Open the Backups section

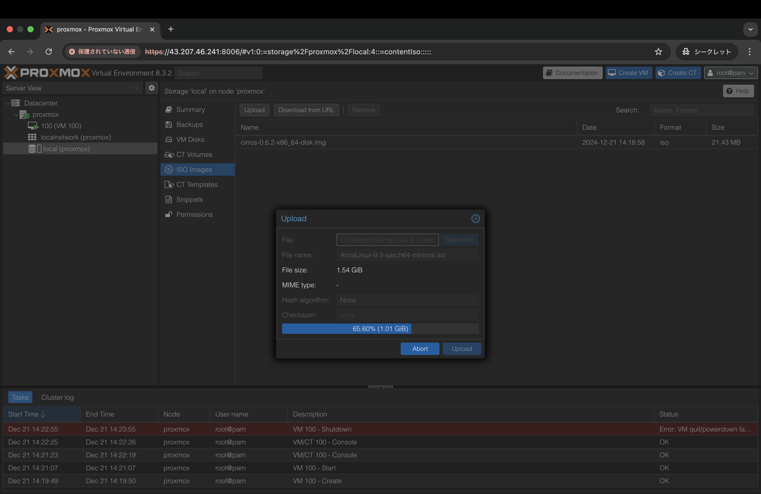click(x=197, y=125)
